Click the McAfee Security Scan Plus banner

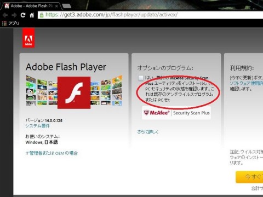(176, 113)
